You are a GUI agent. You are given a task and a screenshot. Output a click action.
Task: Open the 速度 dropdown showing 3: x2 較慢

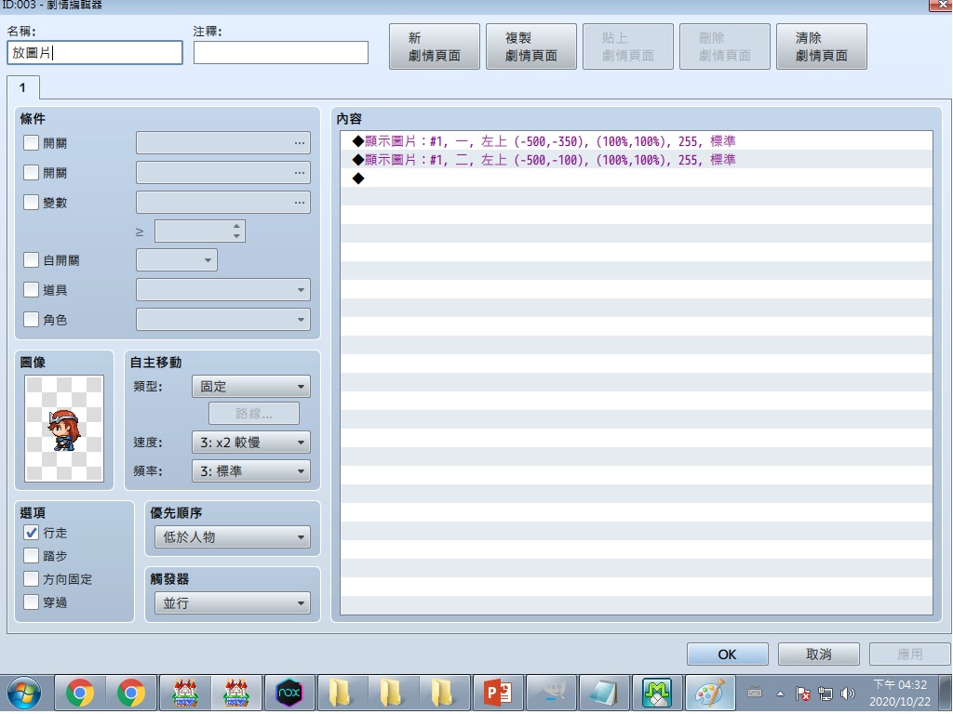pyautogui.click(x=251, y=442)
